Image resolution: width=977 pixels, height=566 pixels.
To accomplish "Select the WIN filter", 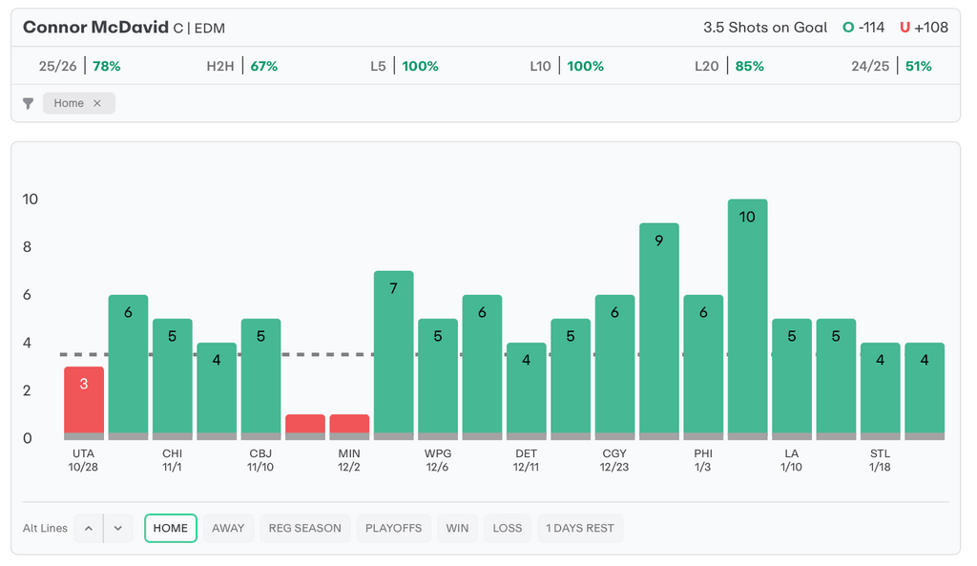I will coord(457,528).
